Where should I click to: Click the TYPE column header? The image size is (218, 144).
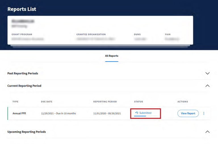(x=15, y=101)
